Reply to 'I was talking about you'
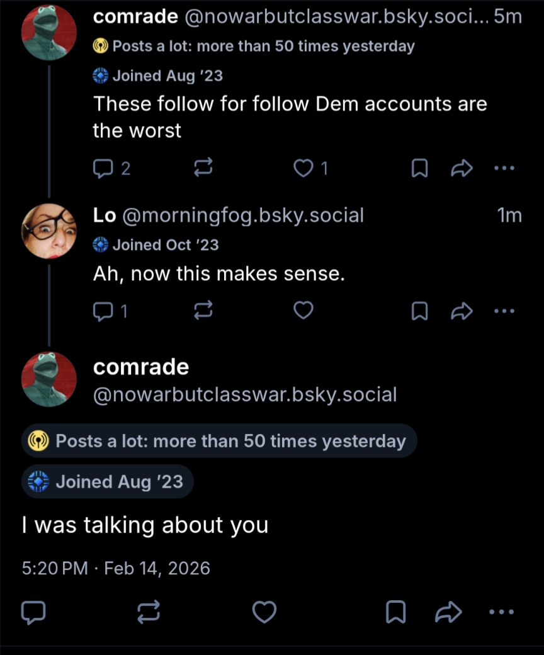 click(33, 612)
